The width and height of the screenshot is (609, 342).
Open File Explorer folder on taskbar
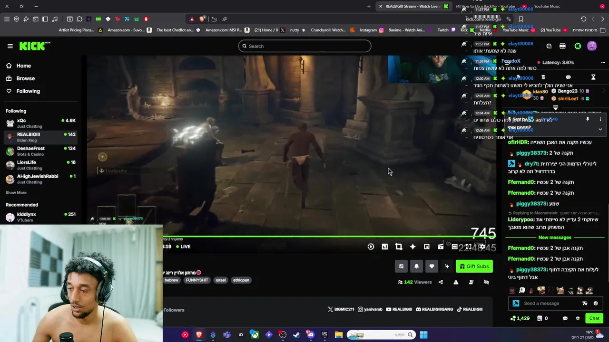click(339, 335)
